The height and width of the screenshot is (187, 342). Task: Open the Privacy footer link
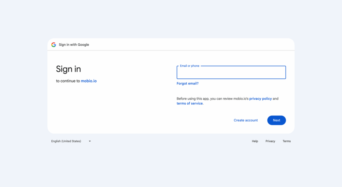pos(270,141)
